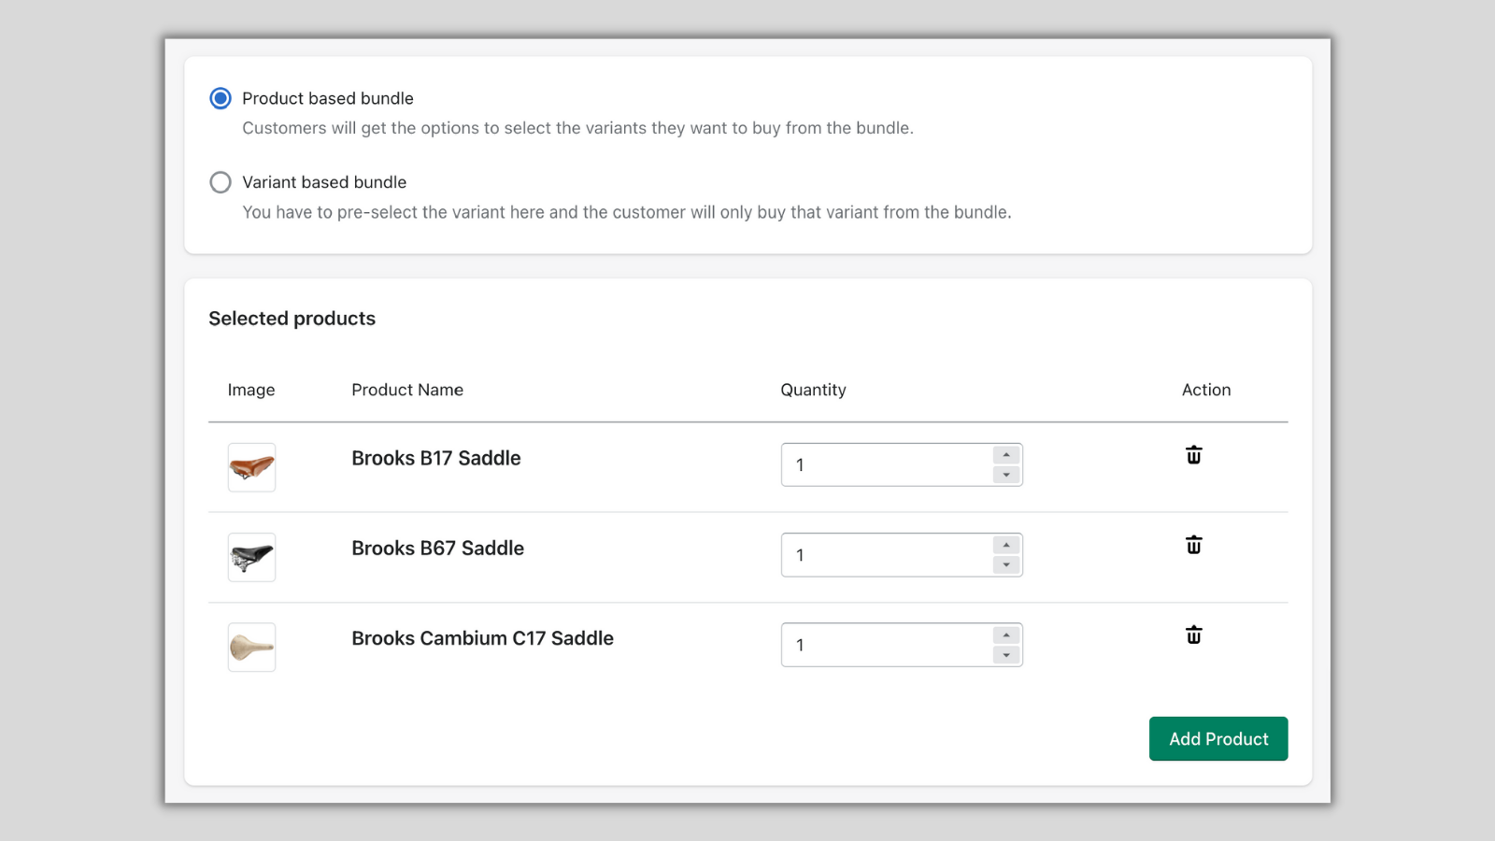Select Product based bundle radio button
Image resolution: width=1495 pixels, height=841 pixels.
(221, 98)
